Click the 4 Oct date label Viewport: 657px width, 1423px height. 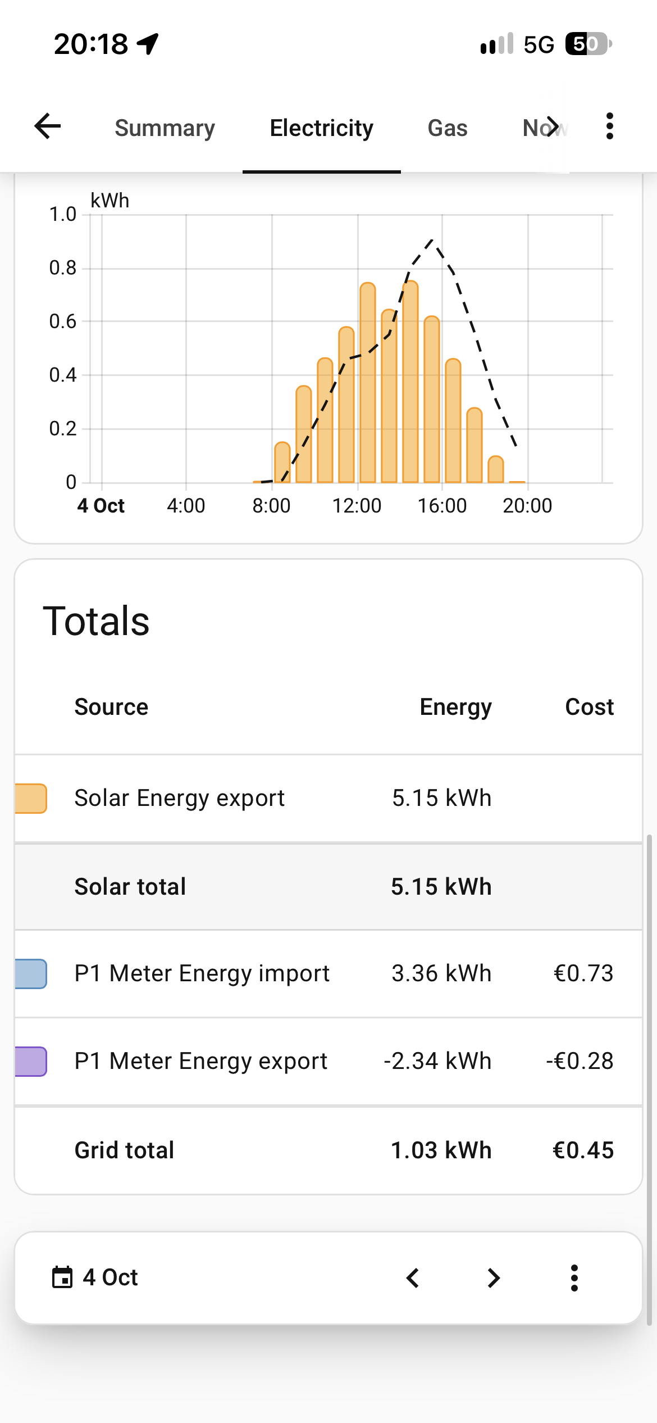[x=110, y=1277]
